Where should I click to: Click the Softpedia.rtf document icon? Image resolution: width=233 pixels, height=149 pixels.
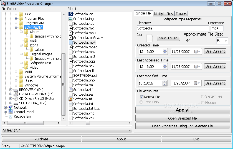[x=71, y=90]
